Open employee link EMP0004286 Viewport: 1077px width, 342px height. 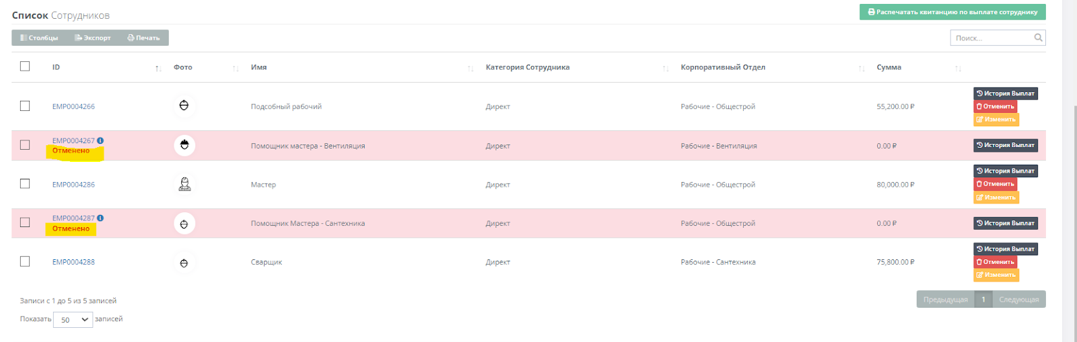click(x=73, y=184)
